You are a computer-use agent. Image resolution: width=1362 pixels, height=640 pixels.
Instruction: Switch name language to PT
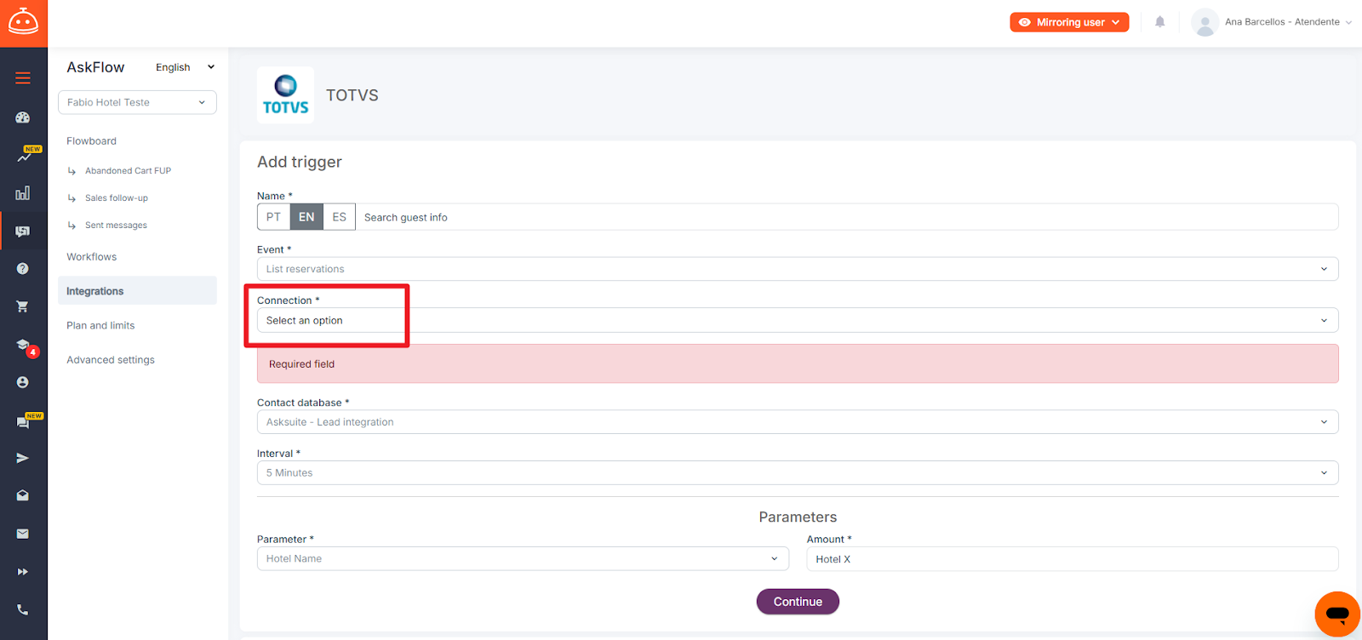pyautogui.click(x=273, y=217)
